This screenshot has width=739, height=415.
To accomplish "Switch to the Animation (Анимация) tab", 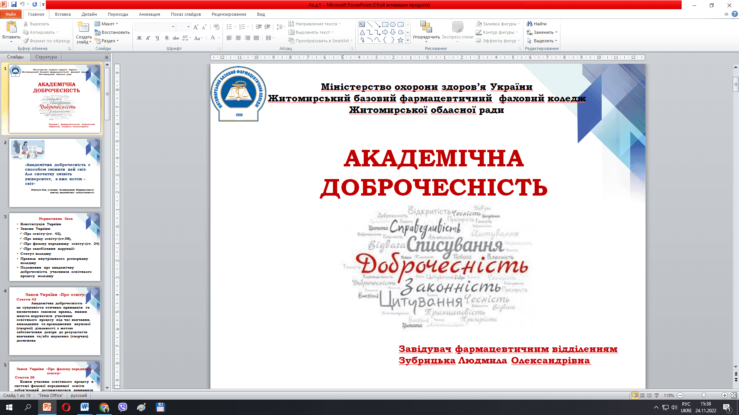I will (149, 14).
